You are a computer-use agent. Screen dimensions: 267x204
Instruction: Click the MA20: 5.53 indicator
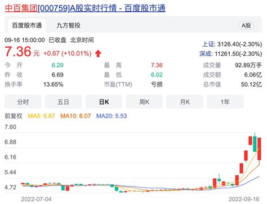[112, 116]
